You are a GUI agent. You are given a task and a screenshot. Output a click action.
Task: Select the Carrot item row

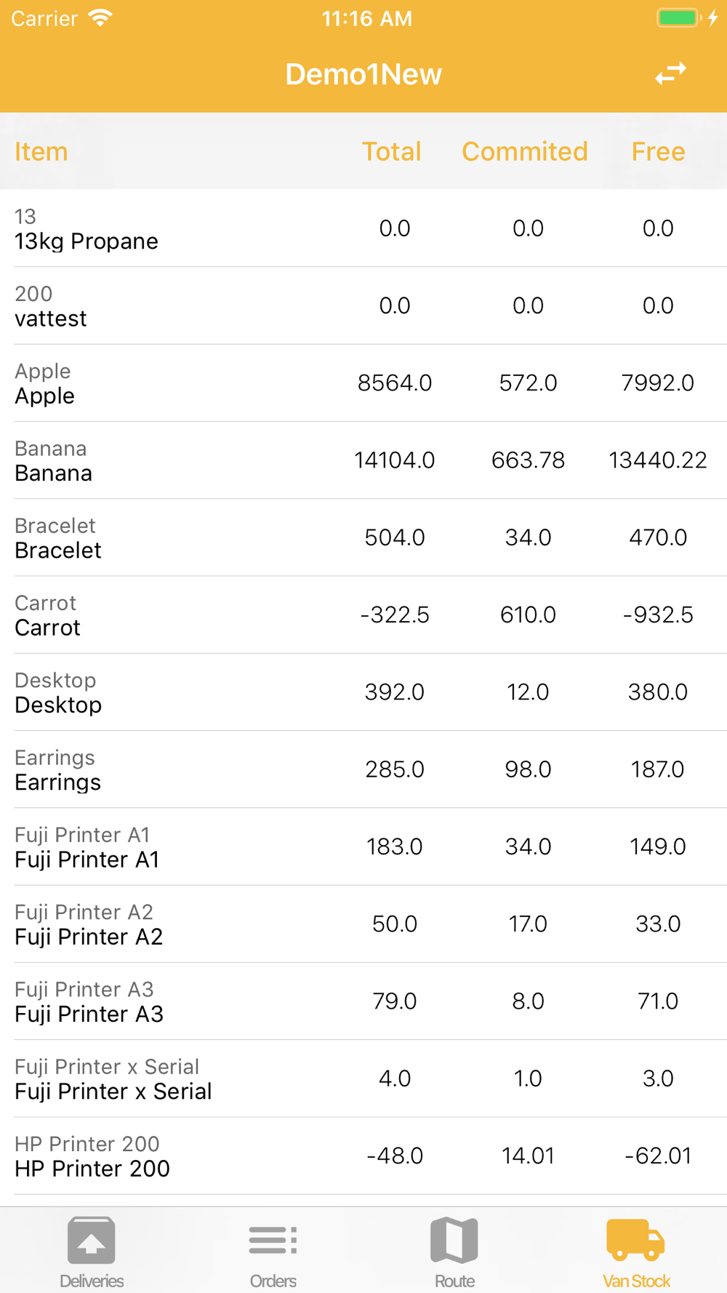click(363, 615)
